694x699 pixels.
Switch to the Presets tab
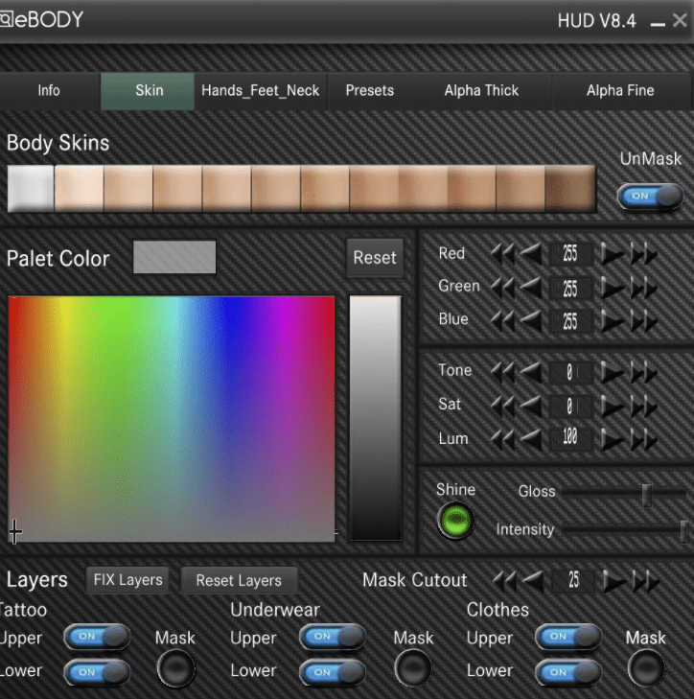click(x=370, y=91)
